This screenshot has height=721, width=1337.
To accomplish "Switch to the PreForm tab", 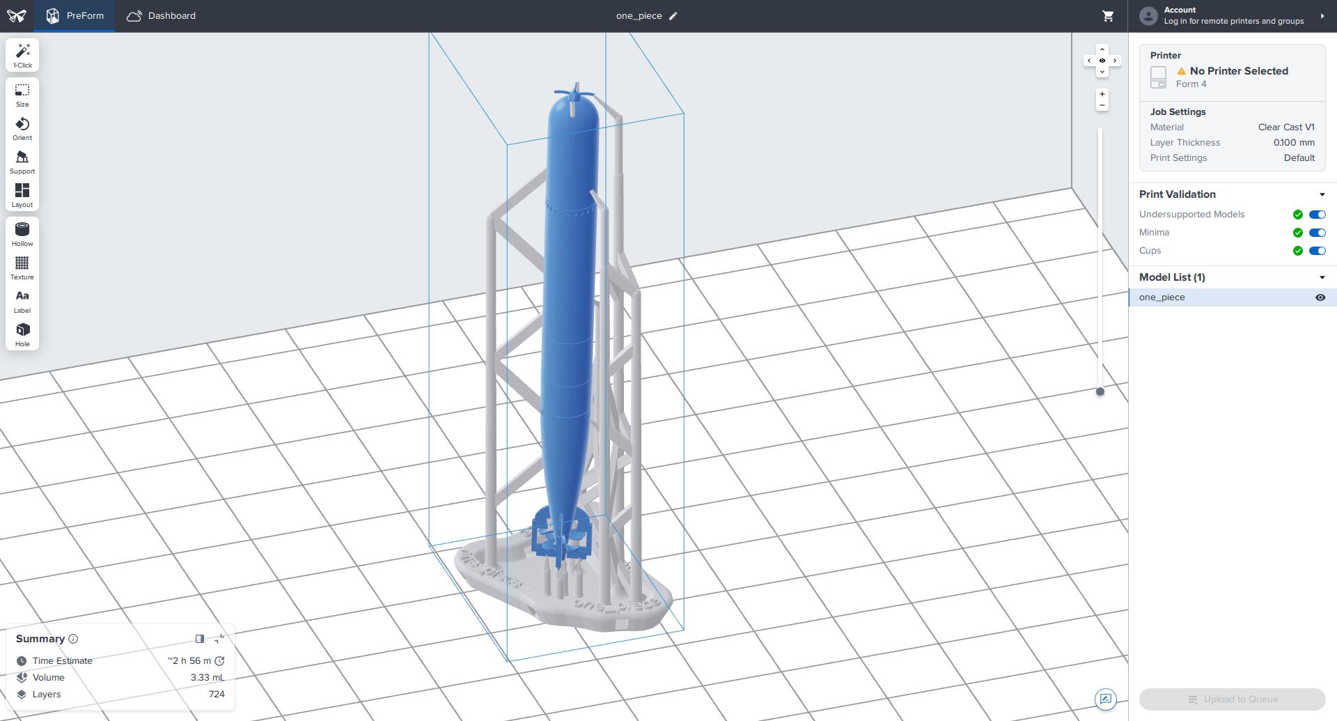I will [x=75, y=16].
